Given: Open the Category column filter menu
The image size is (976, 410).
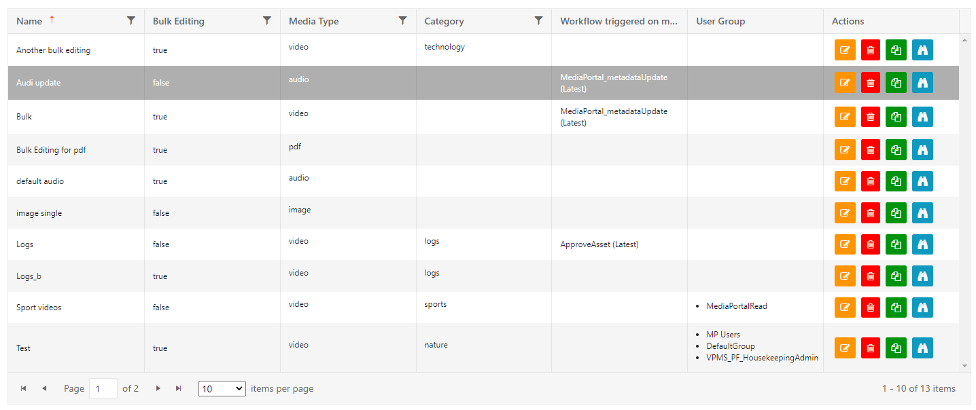Looking at the screenshot, I should point(539,20).
